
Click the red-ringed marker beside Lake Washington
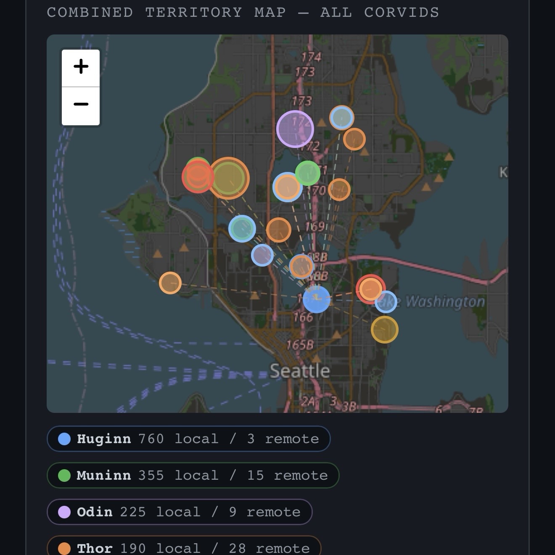tap(370, 289)
